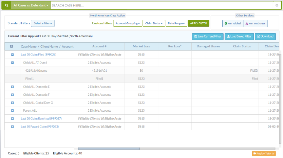Collapse the Child ALL AT Dom I row

pos(12,63)
